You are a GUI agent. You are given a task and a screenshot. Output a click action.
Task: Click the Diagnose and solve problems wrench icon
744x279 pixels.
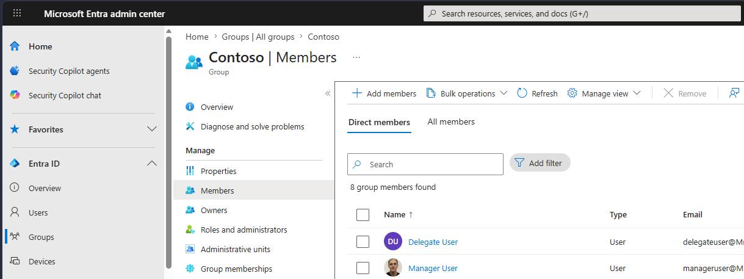[190, 126]
